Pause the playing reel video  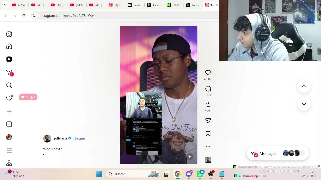pos(158,95)
